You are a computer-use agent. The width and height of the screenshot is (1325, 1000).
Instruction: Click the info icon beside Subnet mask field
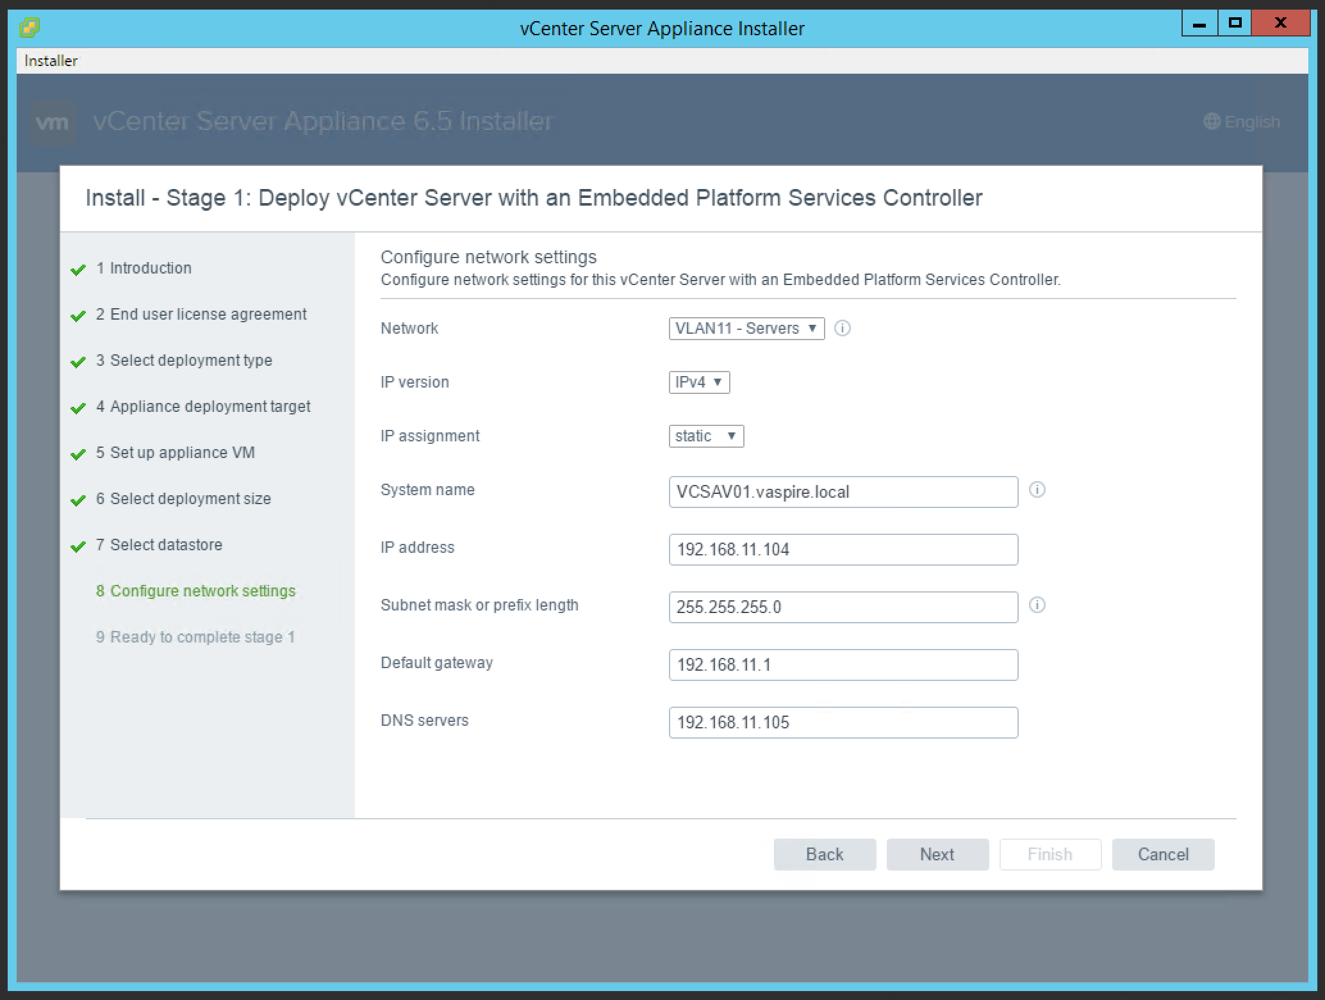click(1037, 605)
